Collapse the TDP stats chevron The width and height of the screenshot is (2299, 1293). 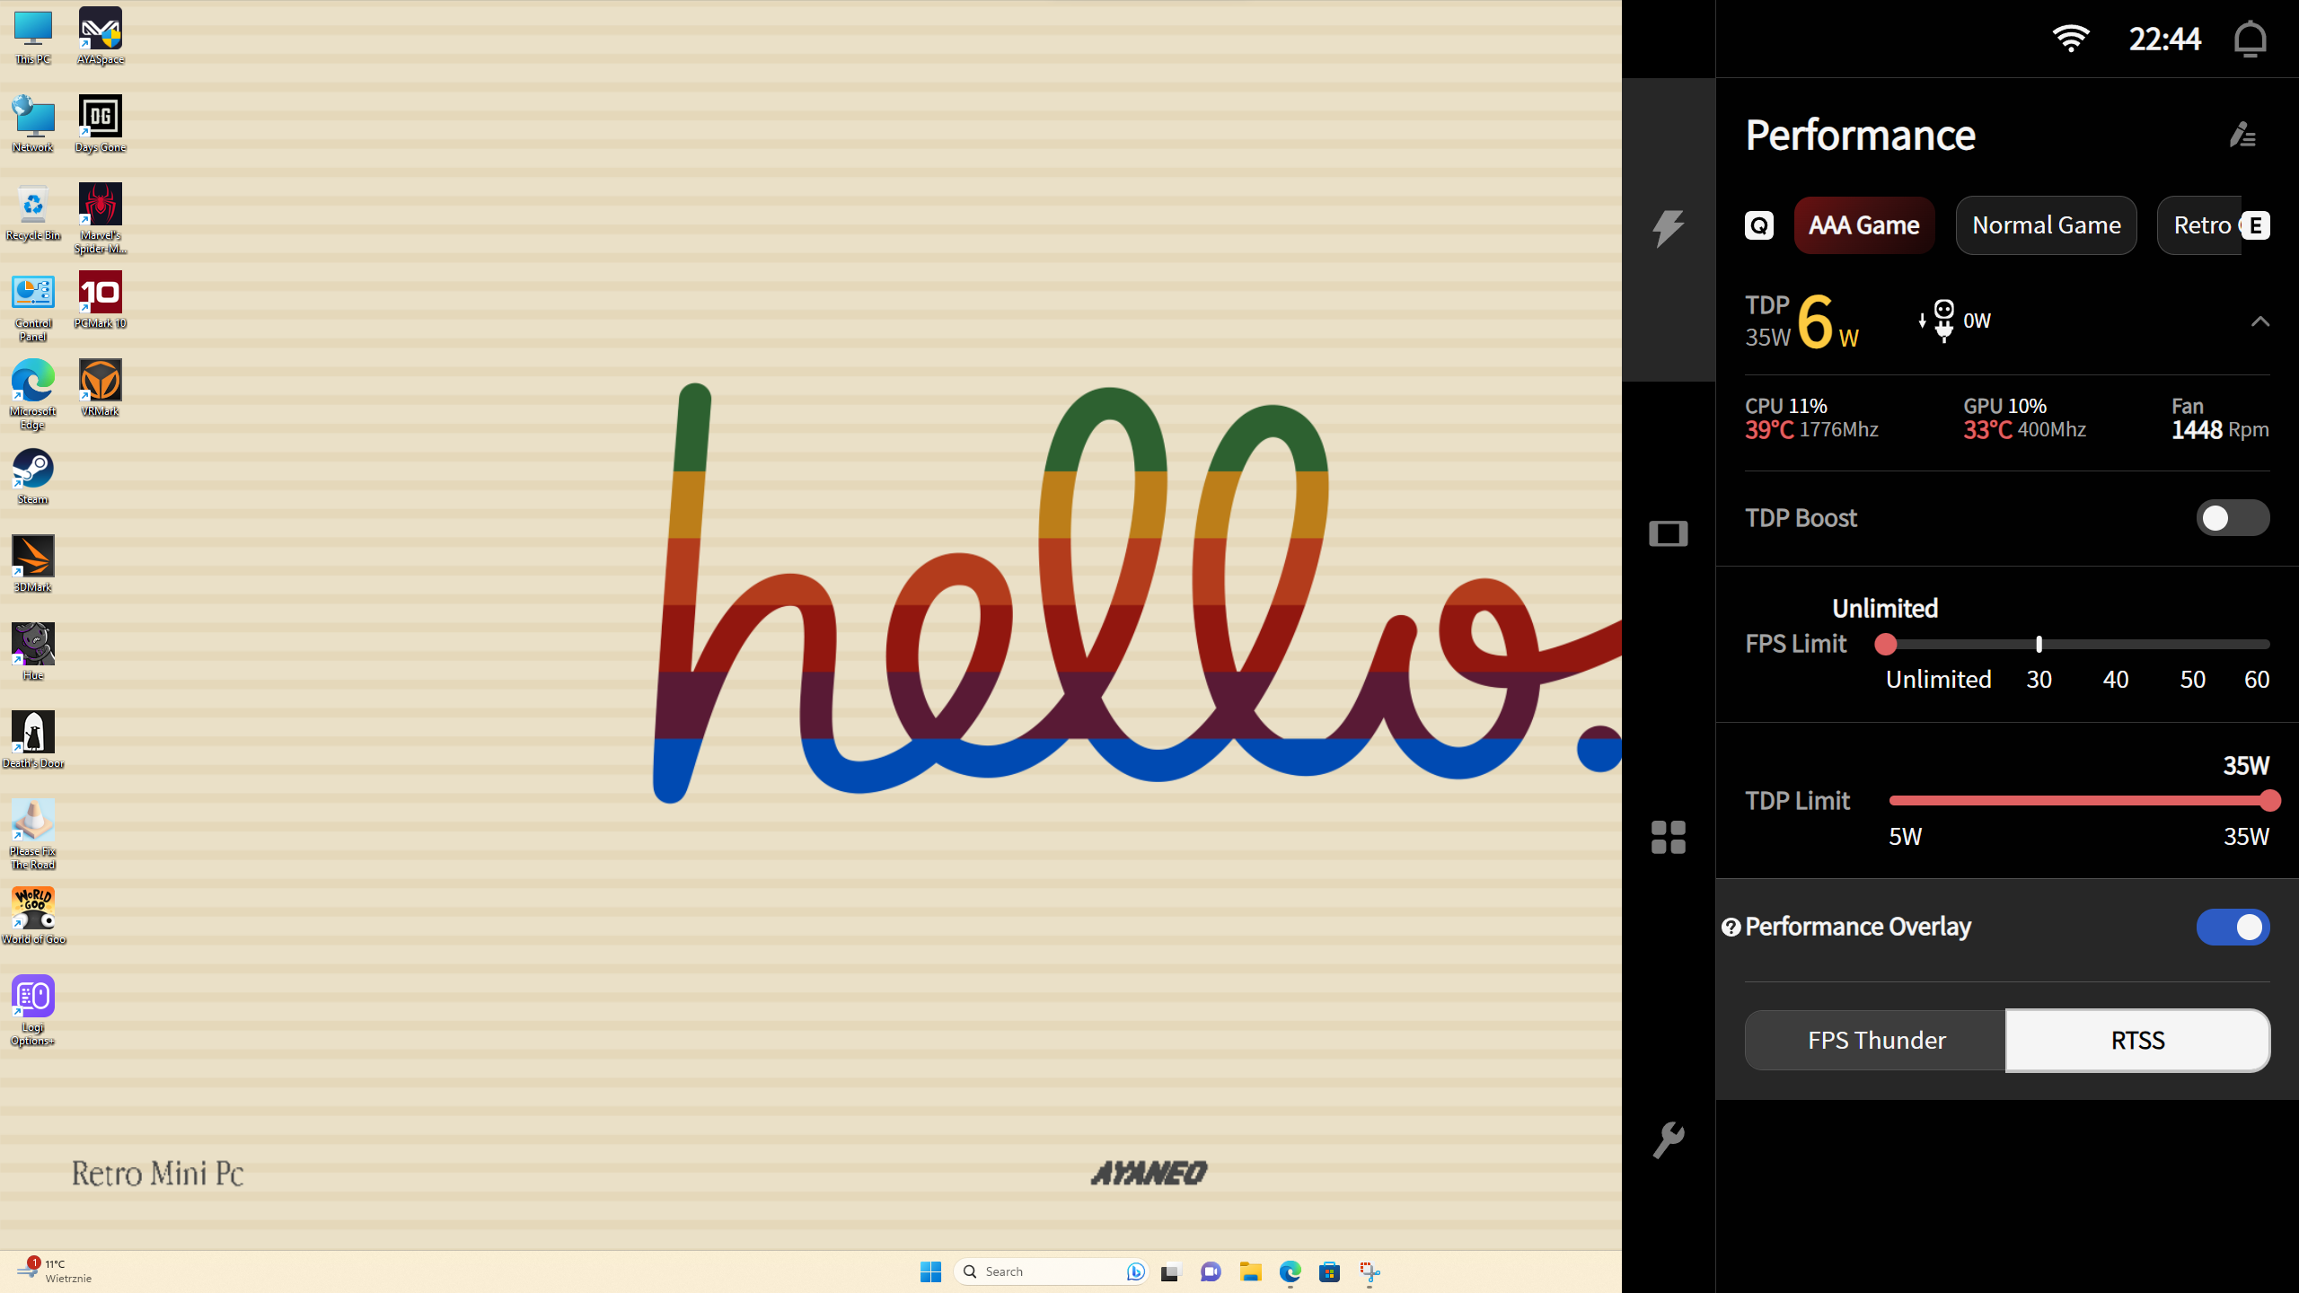click(x=2259, y=321)
